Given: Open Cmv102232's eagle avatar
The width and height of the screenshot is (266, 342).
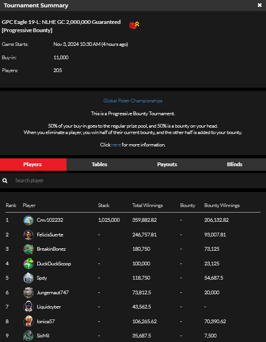Looking at the screenshot, I should 28,220.
